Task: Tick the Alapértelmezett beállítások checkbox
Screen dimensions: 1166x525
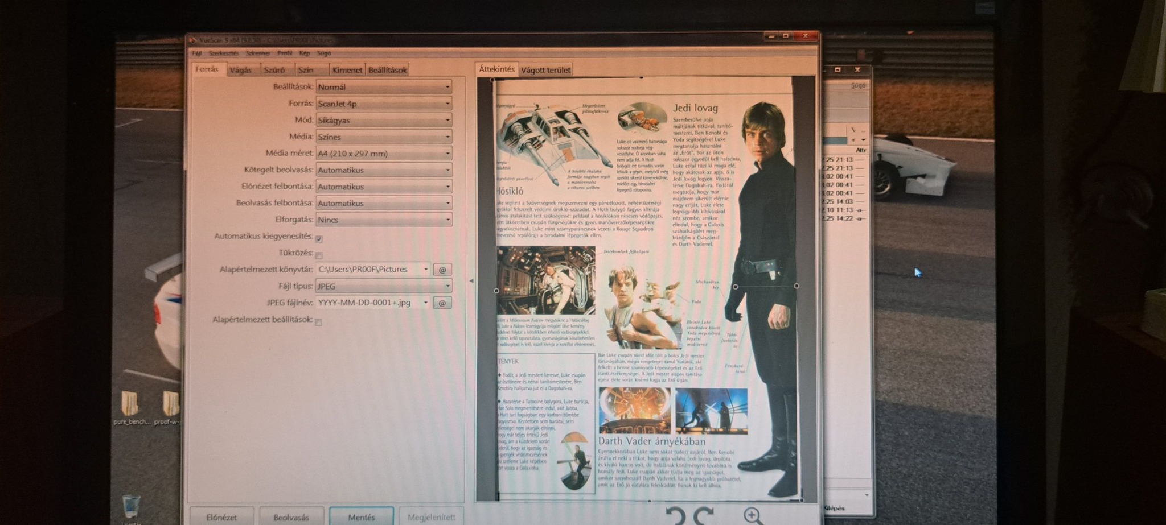Action: (319, 322)
